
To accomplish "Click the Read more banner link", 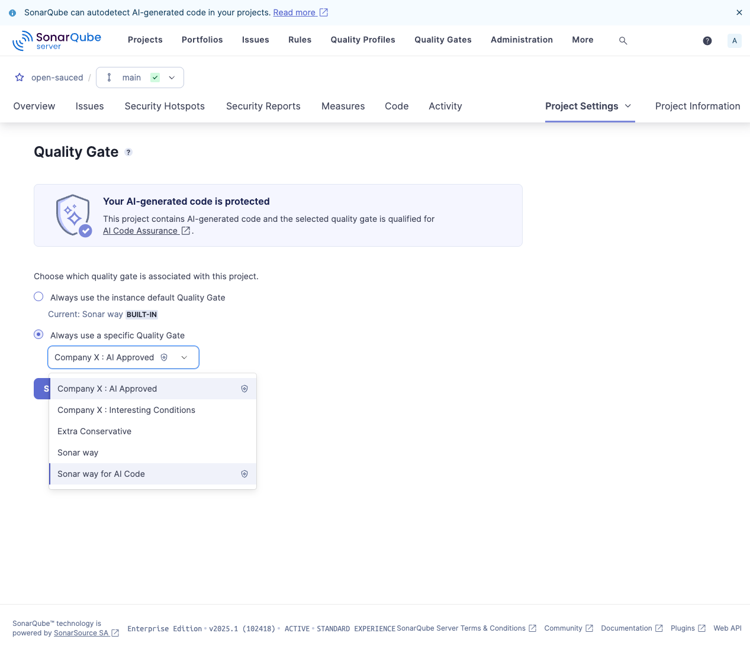I will tap(295, 12).
